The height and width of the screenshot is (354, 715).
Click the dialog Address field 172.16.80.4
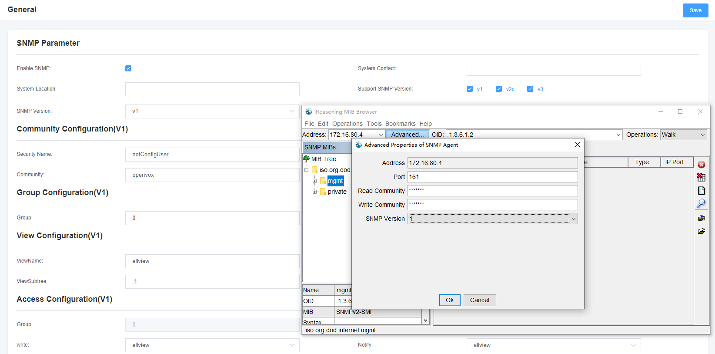point(493,163)
